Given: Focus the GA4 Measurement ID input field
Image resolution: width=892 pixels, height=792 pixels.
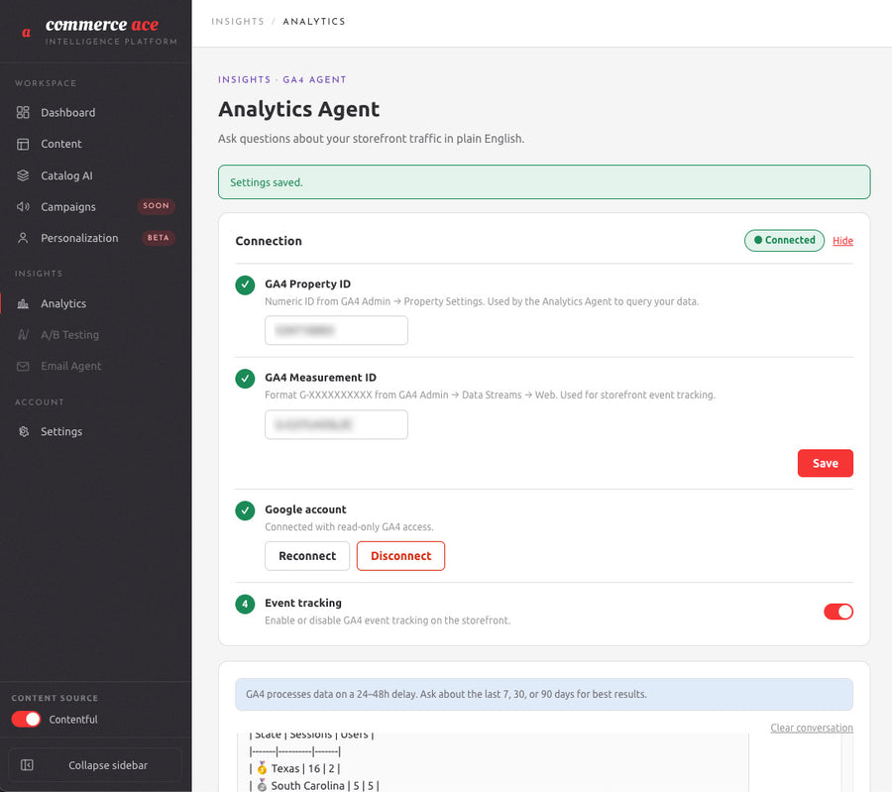Looking at the screenshot, I should tap(336, 424).
